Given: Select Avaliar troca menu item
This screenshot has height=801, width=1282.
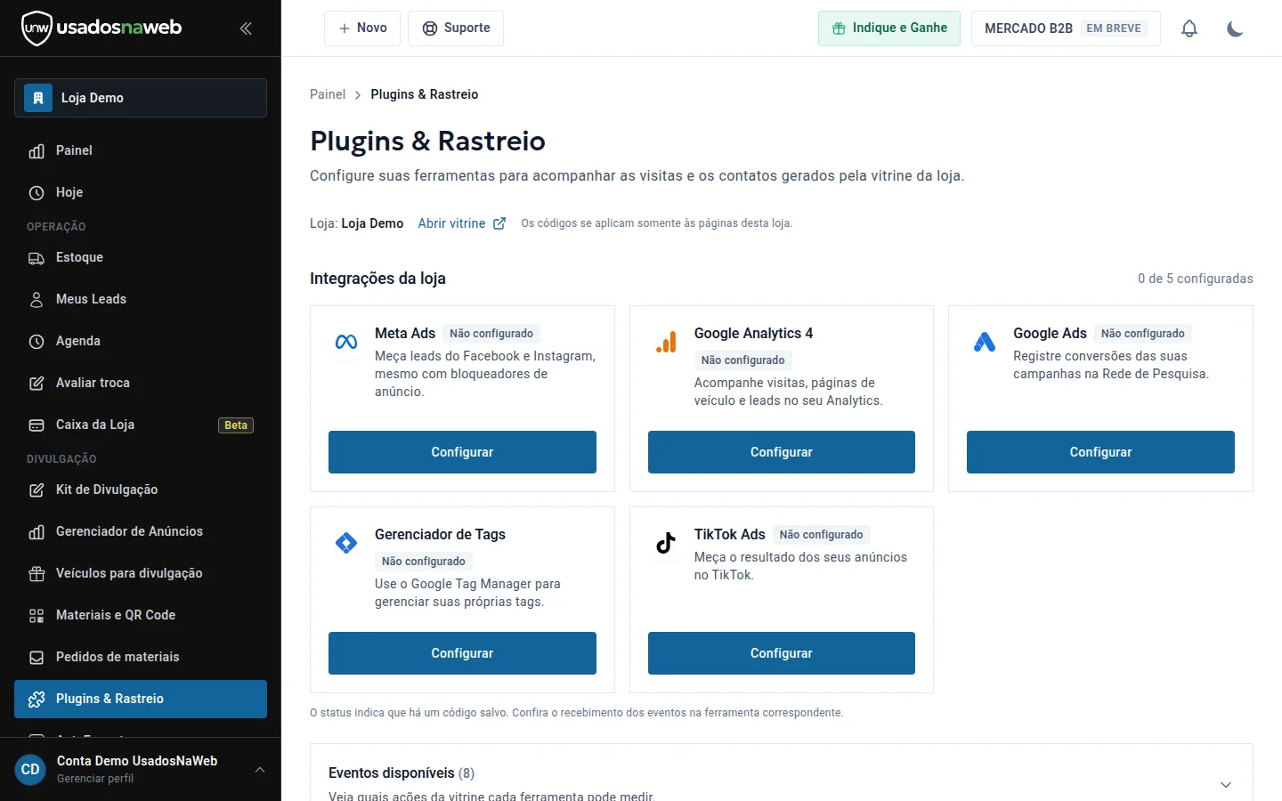Looking at the screenshot, I should point(141,383).
